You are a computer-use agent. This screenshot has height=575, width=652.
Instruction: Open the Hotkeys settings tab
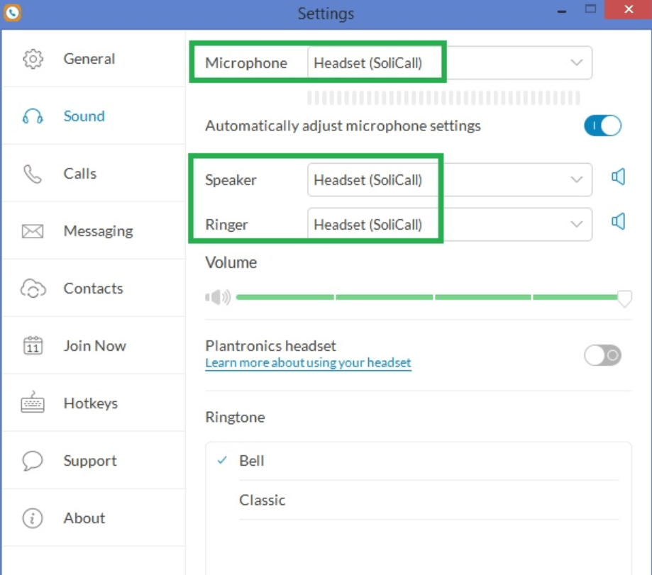(94, 403)
